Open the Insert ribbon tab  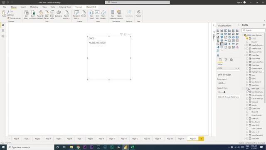click(x=23, y=7)
